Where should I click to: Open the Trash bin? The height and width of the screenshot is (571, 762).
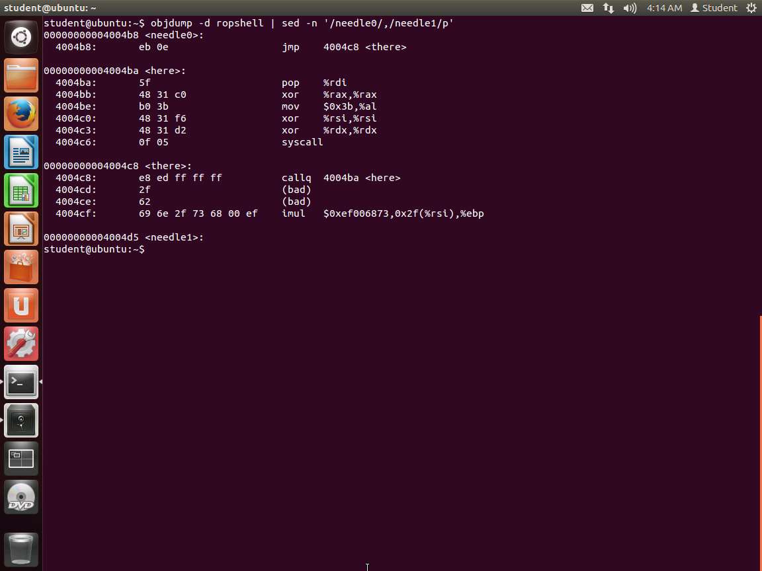[21, 549]
